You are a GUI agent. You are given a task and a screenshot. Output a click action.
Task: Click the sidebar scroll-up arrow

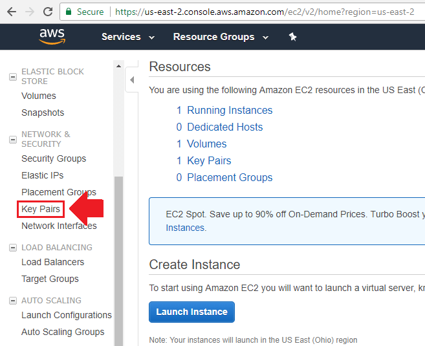118,66
